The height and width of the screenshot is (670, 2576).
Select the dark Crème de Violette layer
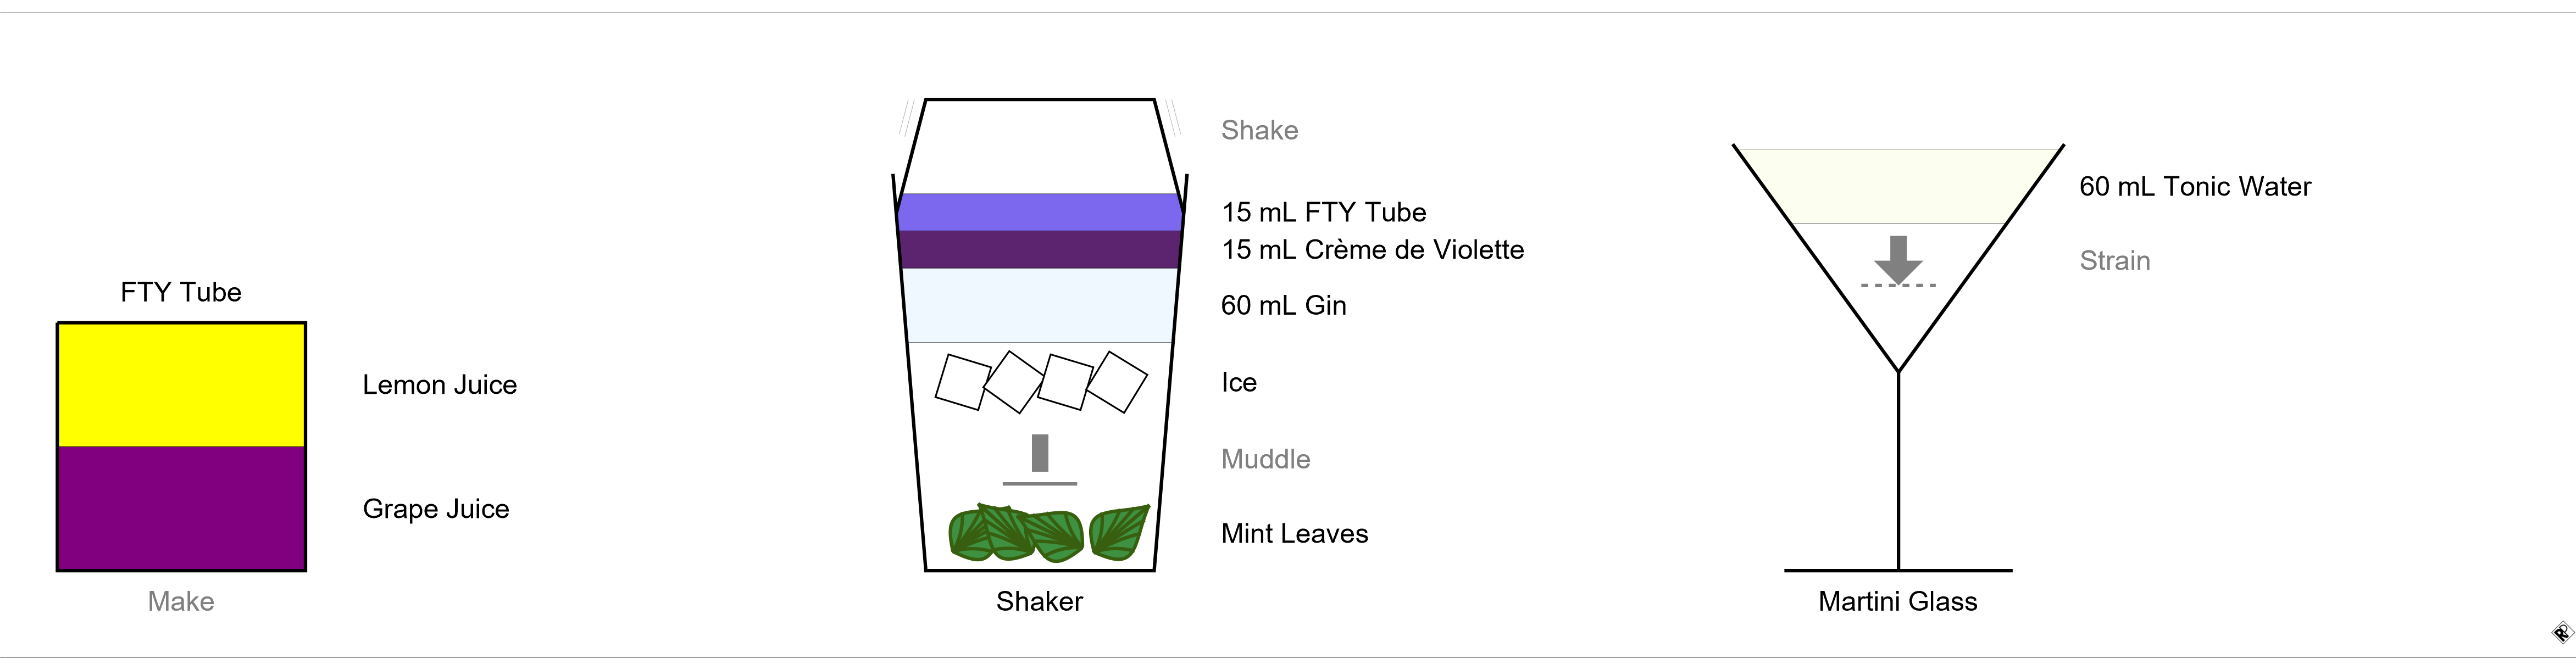click(1040, 250)
